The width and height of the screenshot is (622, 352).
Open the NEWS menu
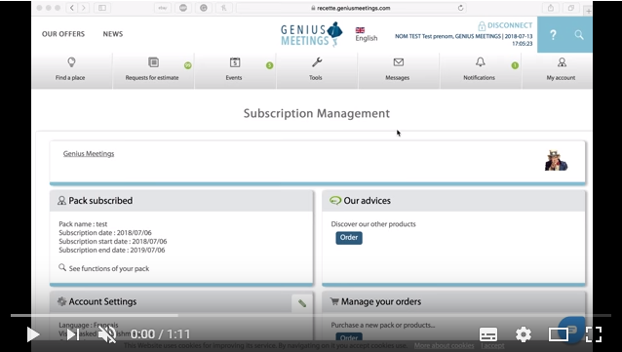[113, 34]
